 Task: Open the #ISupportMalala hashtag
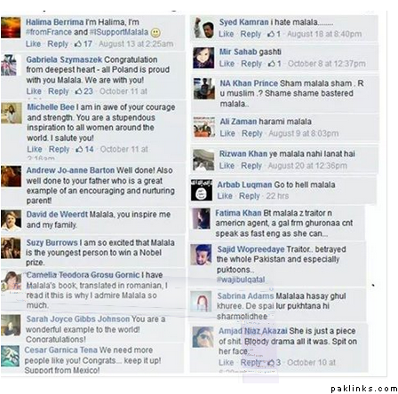coord(119,32)
